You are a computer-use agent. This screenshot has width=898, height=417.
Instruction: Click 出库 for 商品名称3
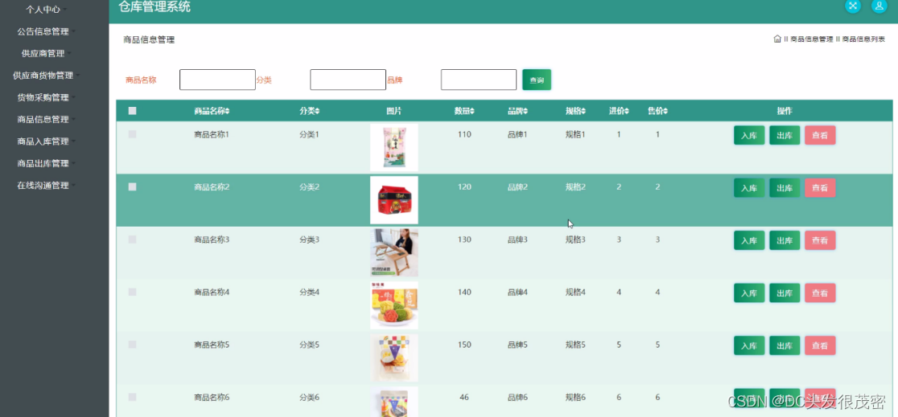click(x=785, y=241)
